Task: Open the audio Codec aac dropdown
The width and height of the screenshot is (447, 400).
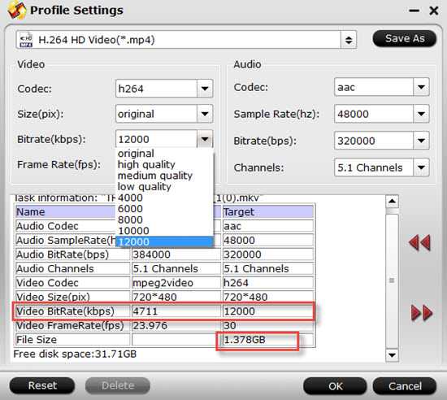Action: click(421, 87)
